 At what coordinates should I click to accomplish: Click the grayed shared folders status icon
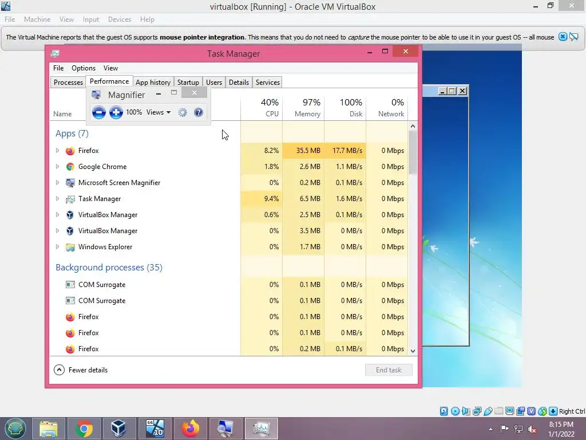(x=499, y=411)
